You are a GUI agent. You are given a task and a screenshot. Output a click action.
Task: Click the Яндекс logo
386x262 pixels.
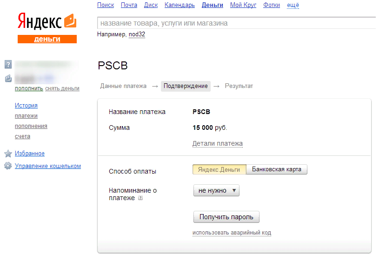pos(40,21)
